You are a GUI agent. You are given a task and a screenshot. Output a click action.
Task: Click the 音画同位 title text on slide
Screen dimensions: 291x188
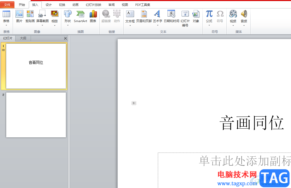252,123
